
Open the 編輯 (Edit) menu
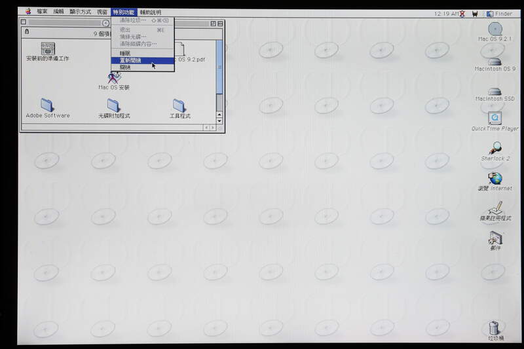pyautogui.click(x=58, y=12)
